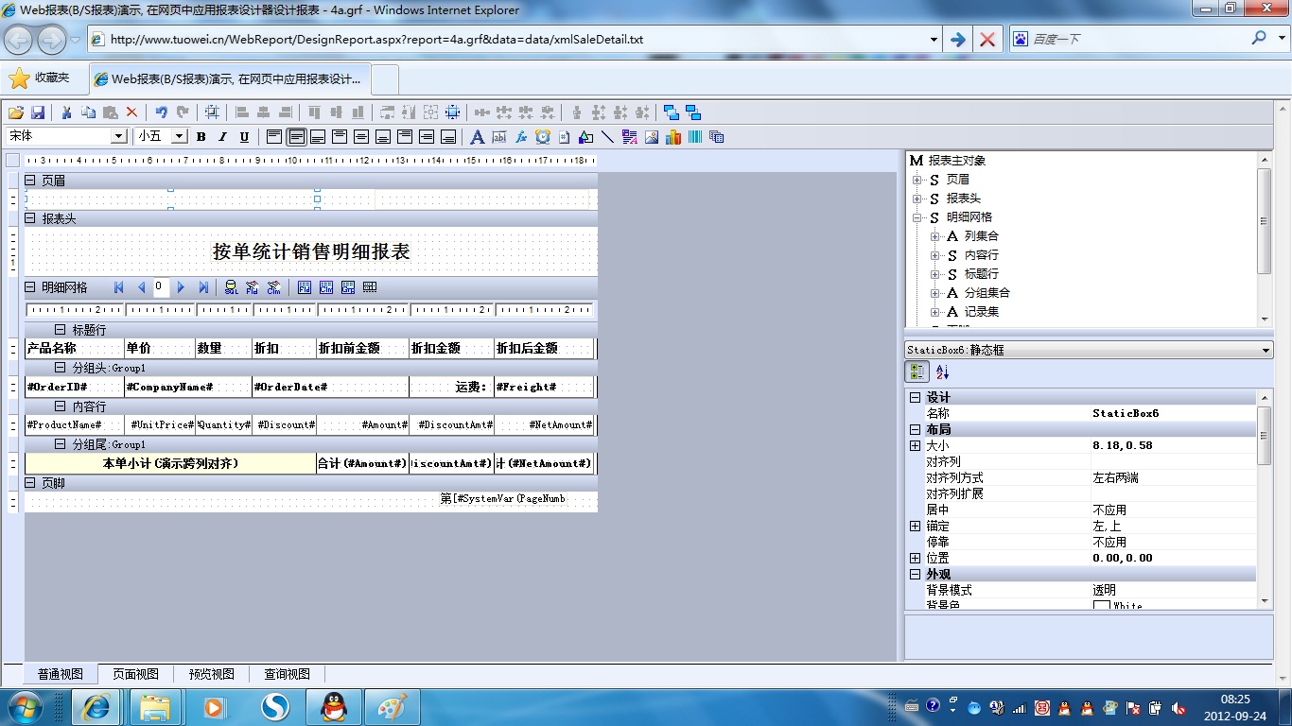Switch to the 预览视图 tab

(x=212, y=674)
